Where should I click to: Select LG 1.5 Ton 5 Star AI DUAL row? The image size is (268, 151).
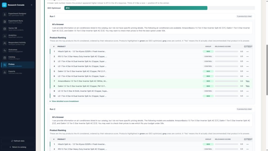151,91
